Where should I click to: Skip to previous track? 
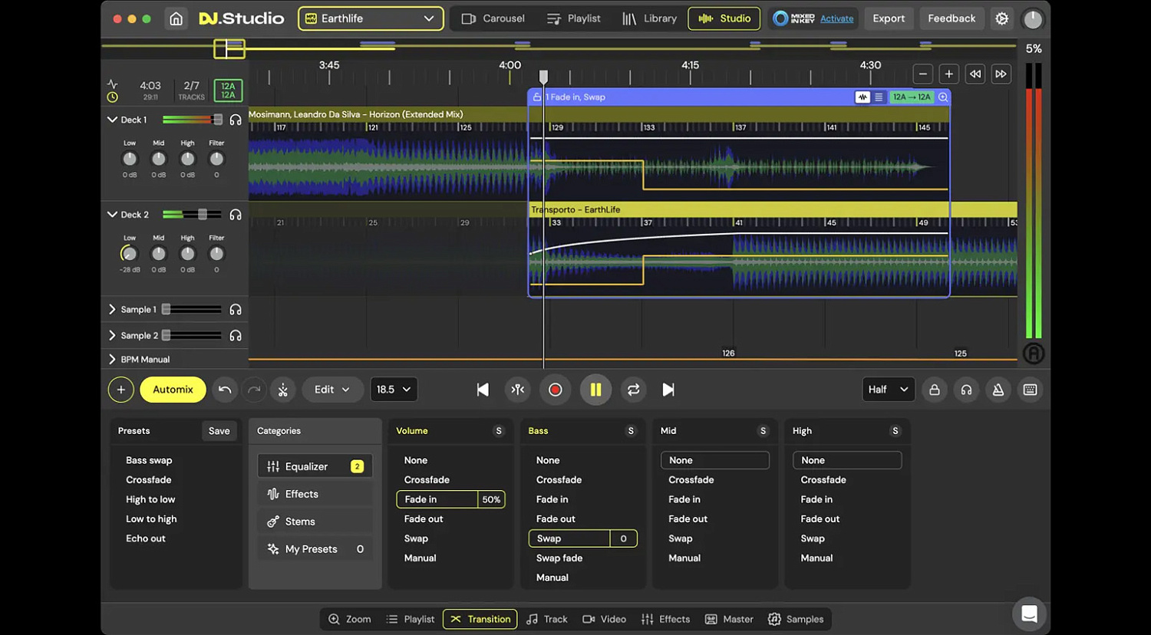[x=483, y=390]
